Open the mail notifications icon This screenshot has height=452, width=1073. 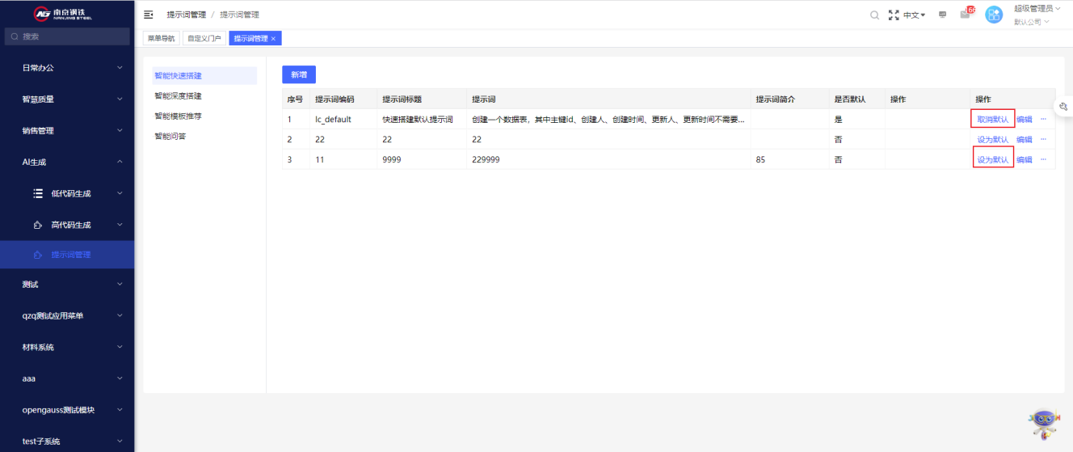coord(965,14)
